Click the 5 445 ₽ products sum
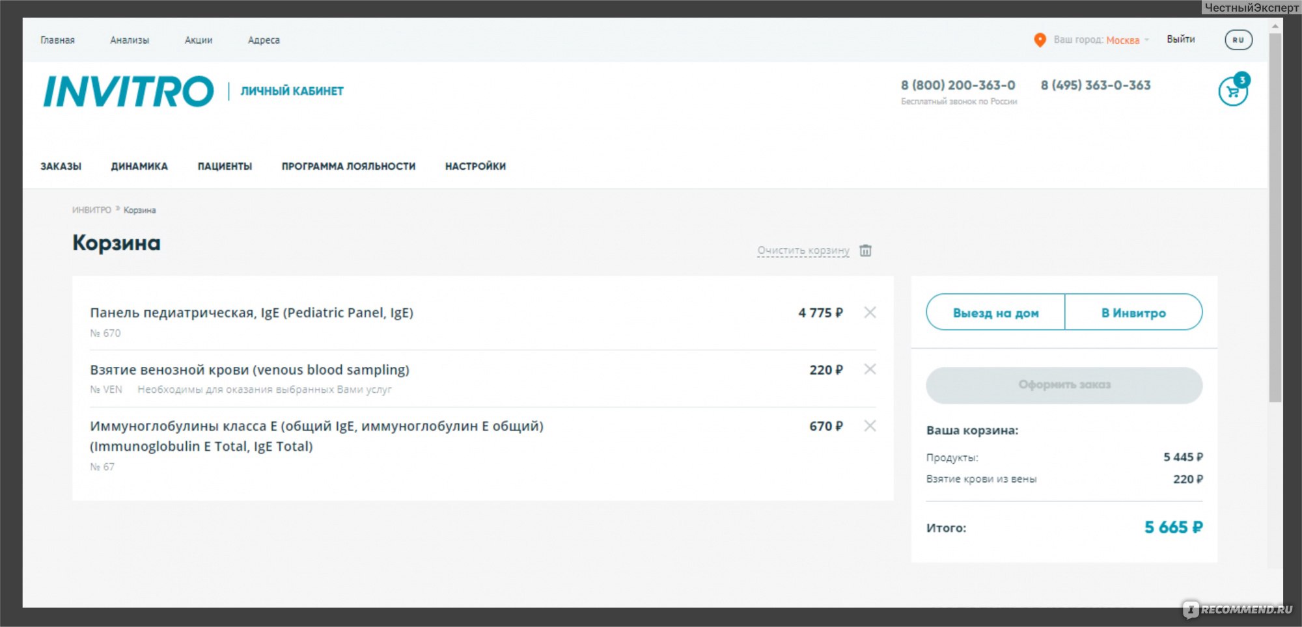This screenshot has width=1302, height=627. coord(1183,457)
